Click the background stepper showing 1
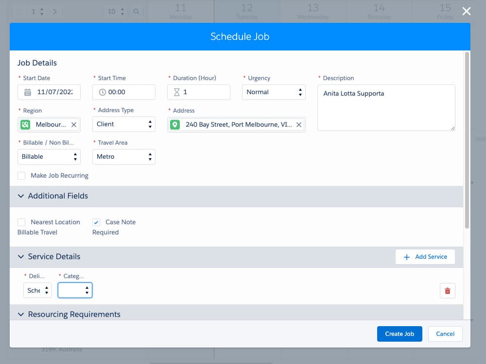 click(x=37, y=12)
